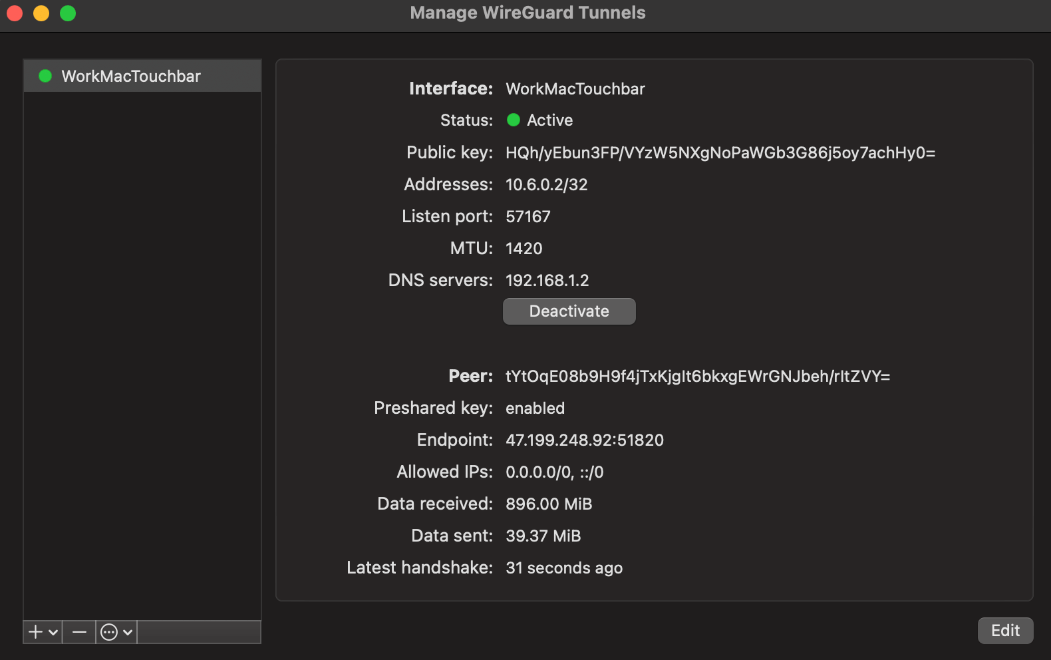This screenshot has height=660, width=1051.
Task: Click the plus icon to add tunnel
Action: tap(36, 632)
